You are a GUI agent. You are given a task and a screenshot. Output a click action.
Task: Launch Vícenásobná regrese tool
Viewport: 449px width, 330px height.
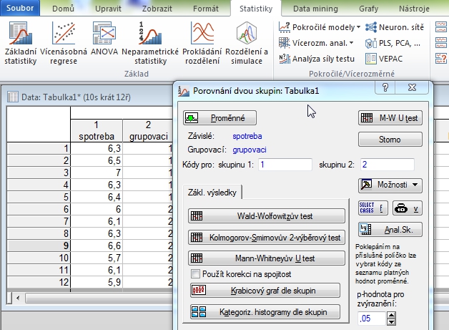click(64, 43)
